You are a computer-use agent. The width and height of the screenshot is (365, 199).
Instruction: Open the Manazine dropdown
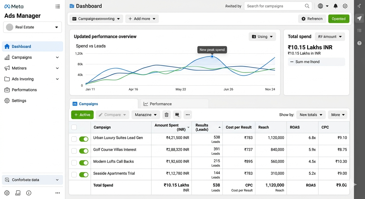tap(146, 115)
